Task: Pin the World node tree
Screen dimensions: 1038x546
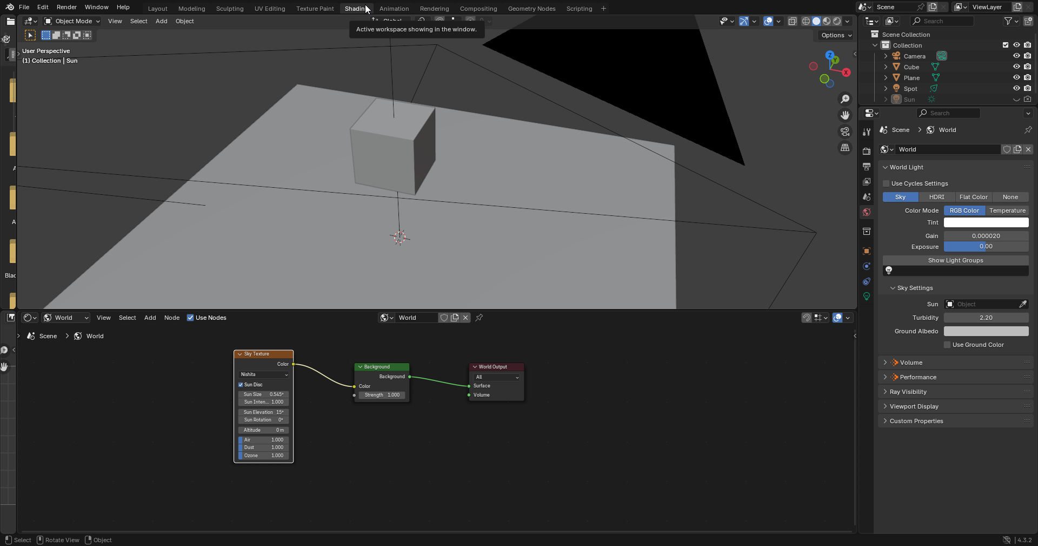Action: (479, 318)
